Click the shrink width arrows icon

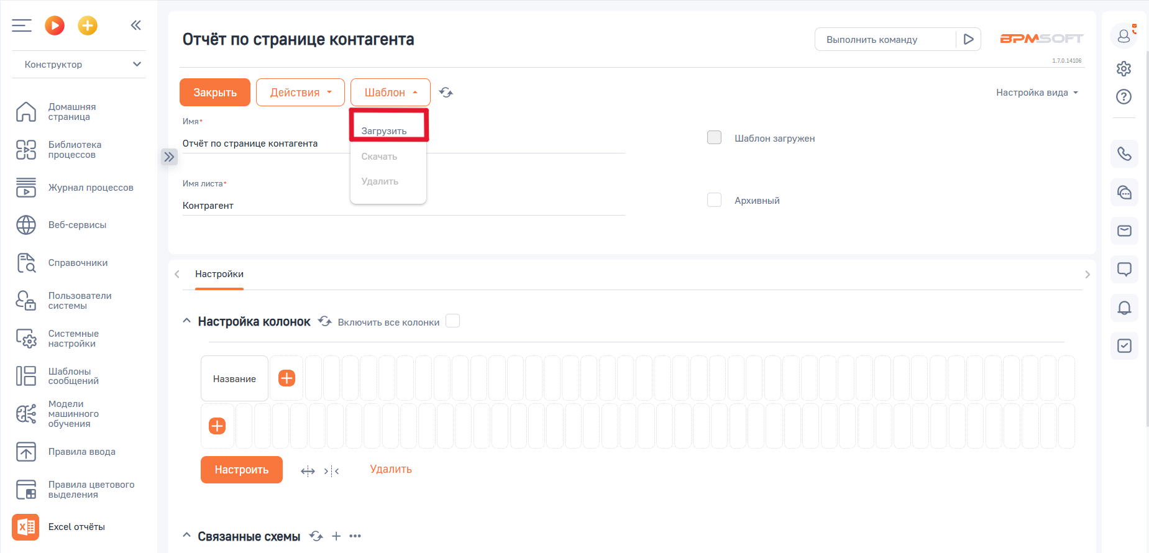332,471
